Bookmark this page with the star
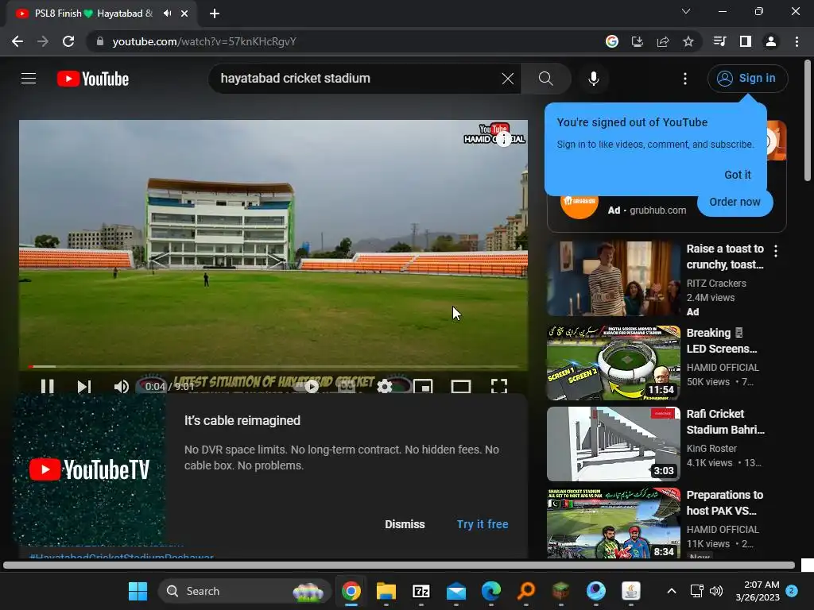The width and height of the screenshot is (814, 610). (688, 41)
